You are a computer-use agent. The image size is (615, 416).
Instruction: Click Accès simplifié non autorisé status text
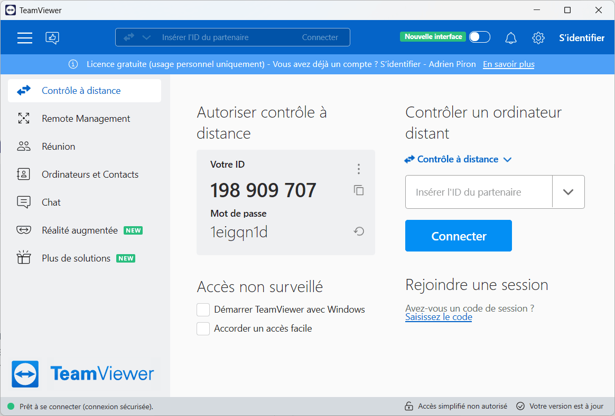[462, 406]
